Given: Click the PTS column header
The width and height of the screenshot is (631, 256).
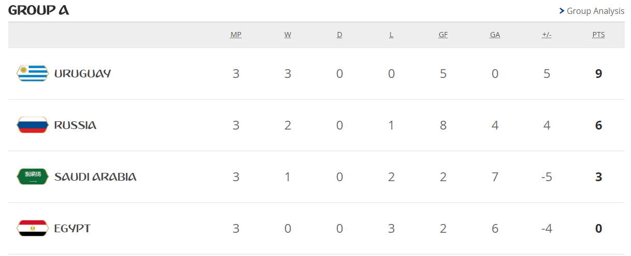Looking at the screenshot, I should [598, 35].
